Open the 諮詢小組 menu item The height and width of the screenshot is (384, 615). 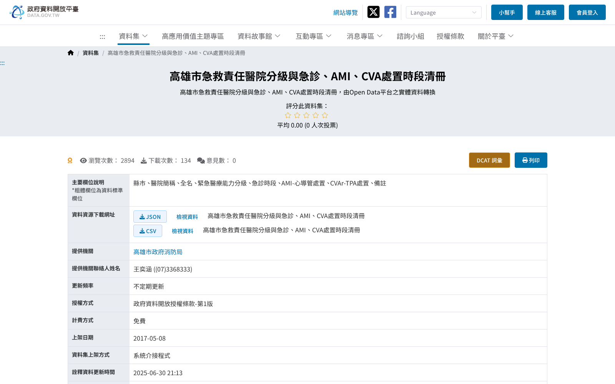pyautogui.click(x=411, y=36)
